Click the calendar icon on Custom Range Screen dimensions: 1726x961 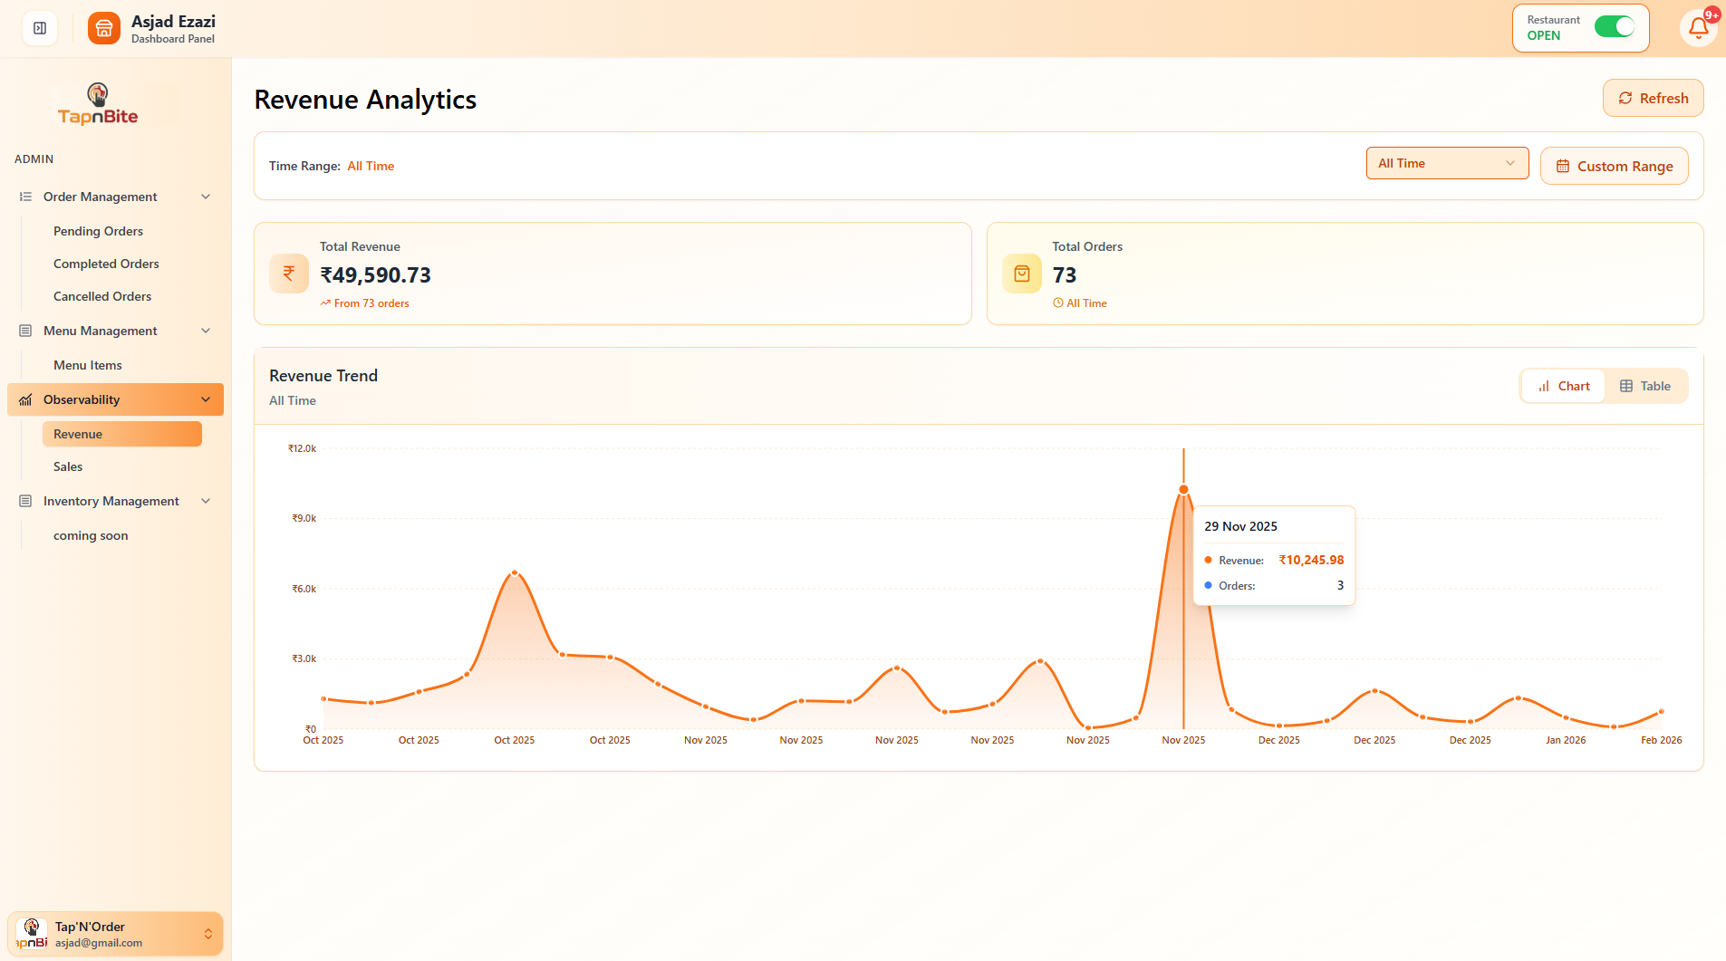pyautogui.click(x=1563, y=166)
